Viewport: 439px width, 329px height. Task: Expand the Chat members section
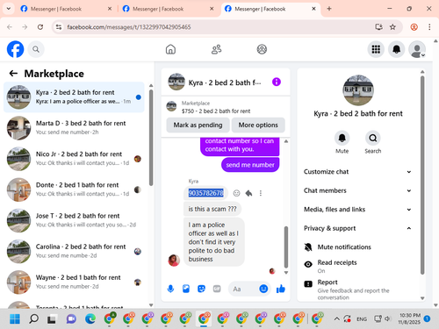pos(357,190)
